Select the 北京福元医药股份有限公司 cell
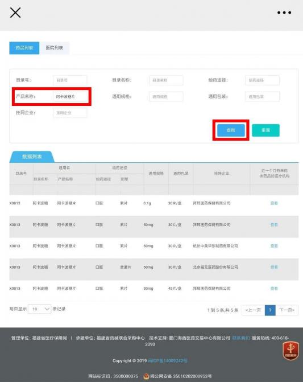The image size is (303, 382). click(215, 267)
